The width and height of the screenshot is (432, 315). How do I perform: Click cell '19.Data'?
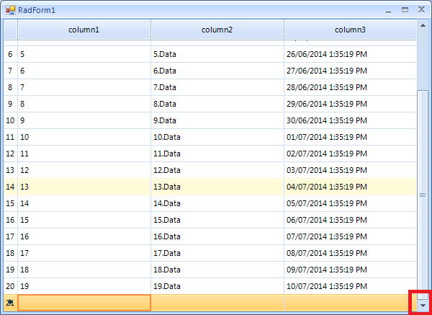[217, 286]
